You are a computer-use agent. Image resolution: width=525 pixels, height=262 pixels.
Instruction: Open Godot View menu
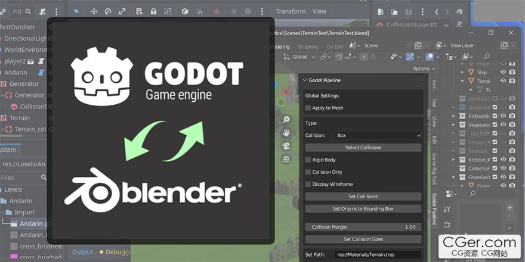click(x=319, y=11)
